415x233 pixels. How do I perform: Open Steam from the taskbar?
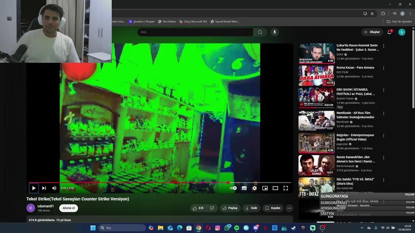[293, 228]
